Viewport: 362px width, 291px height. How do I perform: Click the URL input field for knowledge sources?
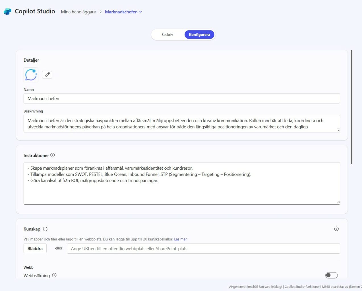tap(203, 248)
